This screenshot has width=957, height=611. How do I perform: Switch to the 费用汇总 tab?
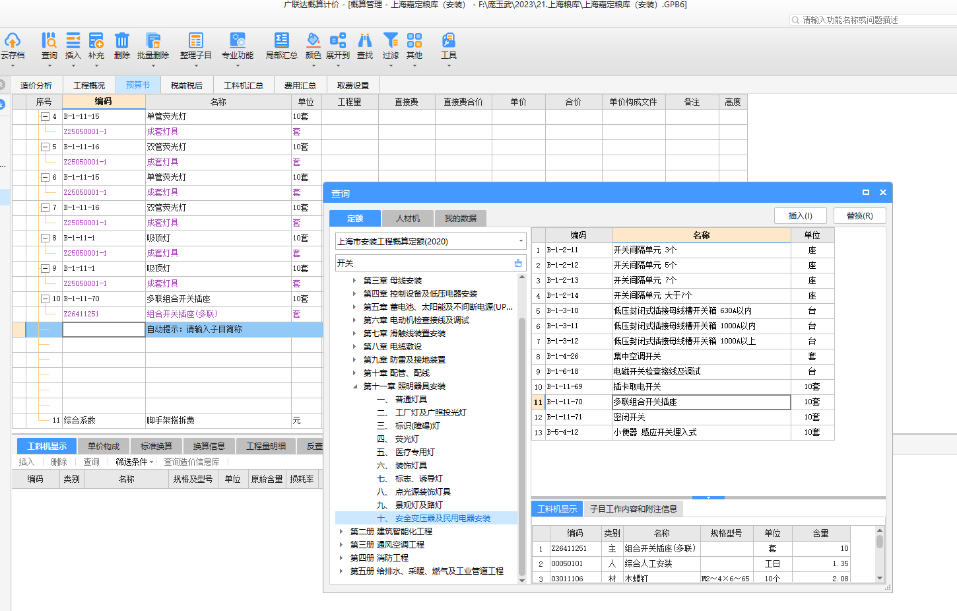(300, 85)
